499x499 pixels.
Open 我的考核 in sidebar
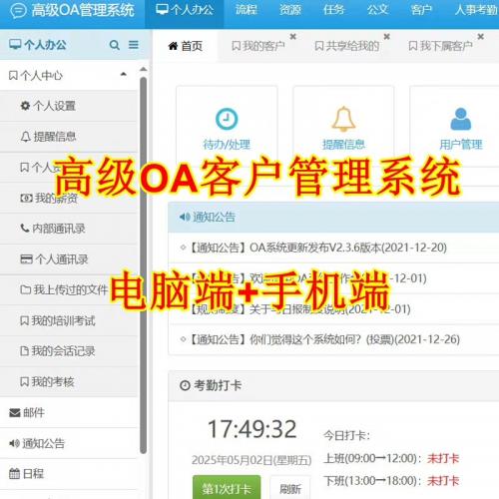click(x=69, y=382)
